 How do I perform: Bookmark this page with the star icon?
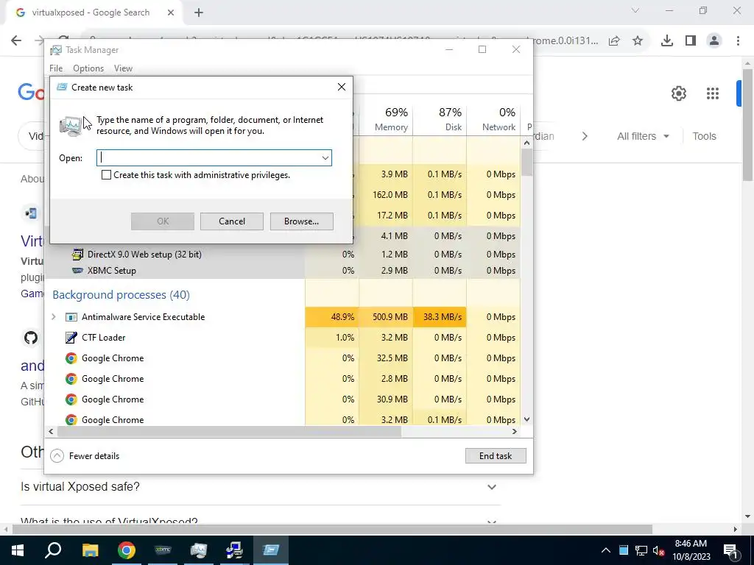click(638, 41)
